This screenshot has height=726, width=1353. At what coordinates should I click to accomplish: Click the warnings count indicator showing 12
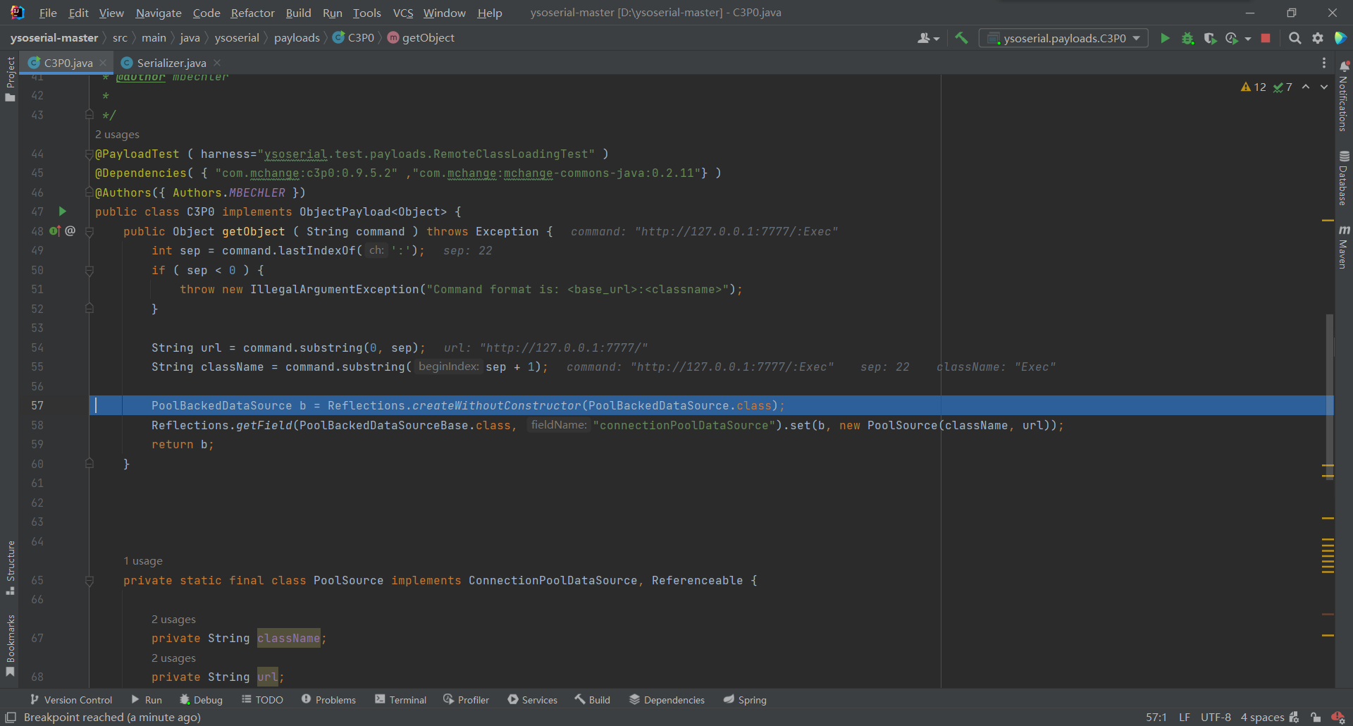[x=1254, y=87]
